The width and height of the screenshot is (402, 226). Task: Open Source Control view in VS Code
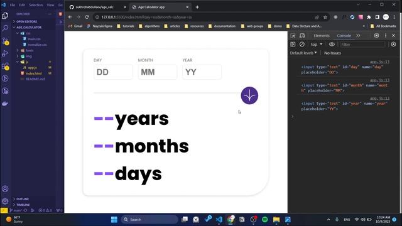(x=5, y=41)
